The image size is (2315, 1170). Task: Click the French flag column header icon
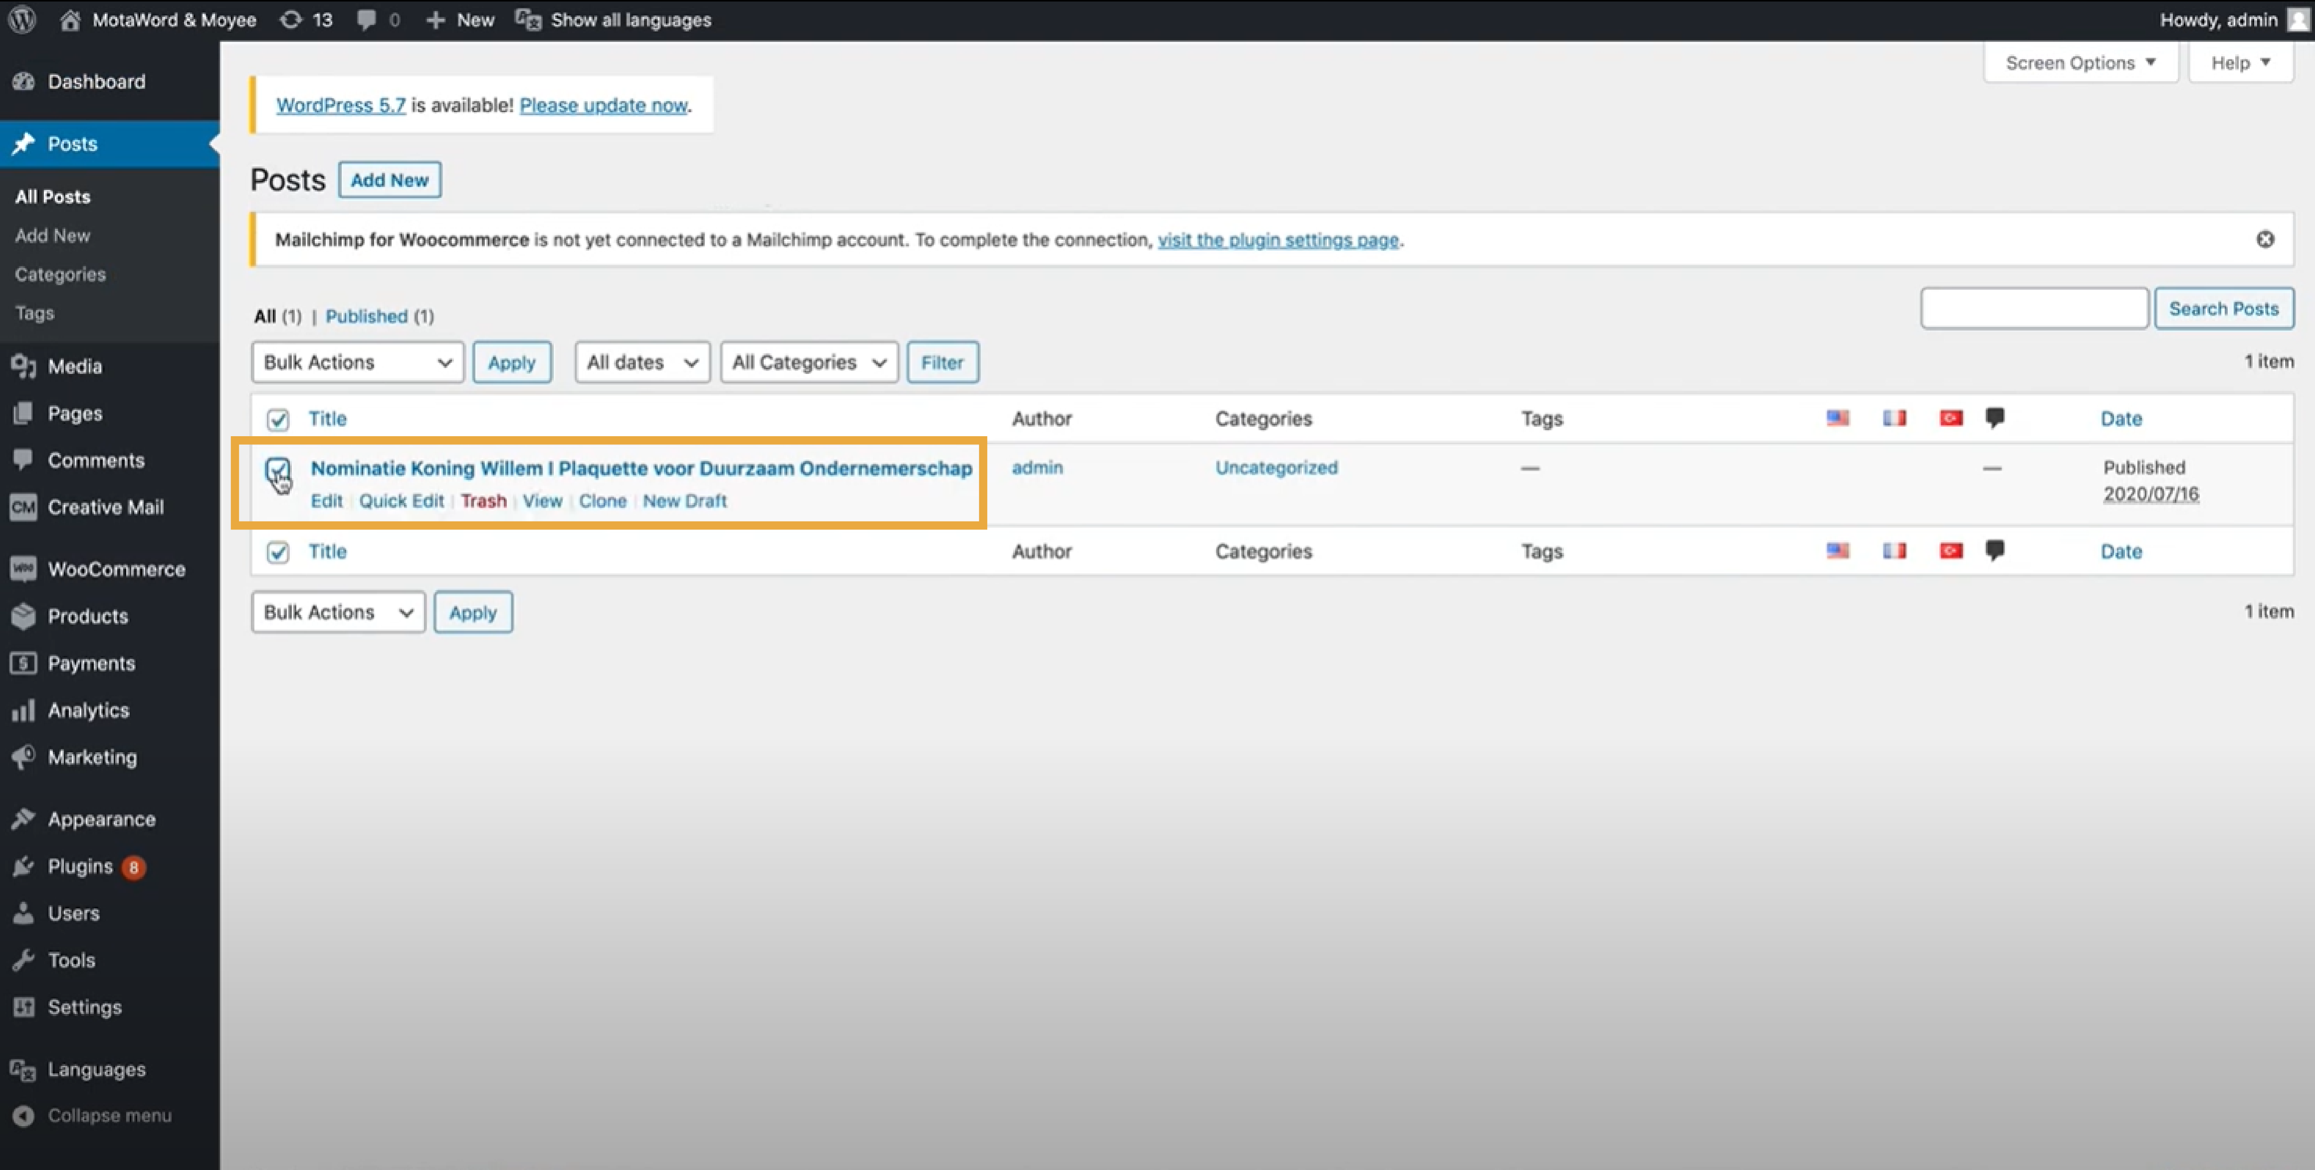(x=1894, y=418)
